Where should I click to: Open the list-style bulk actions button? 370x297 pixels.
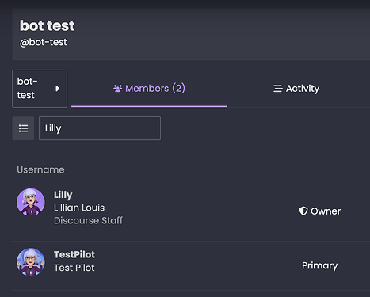pyautogui.click(x=23, y=128)
